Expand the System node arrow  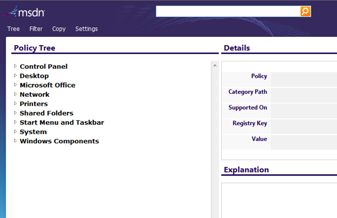point(15,132)
